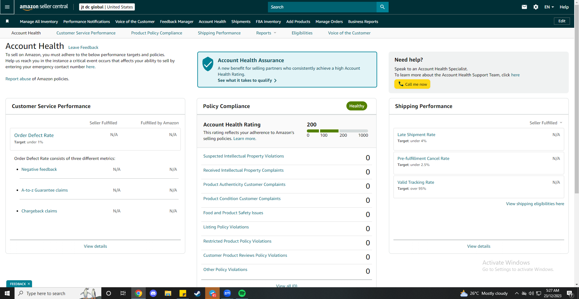
Task: Open Spotify from taskbar
Action: tap(242, 293)
